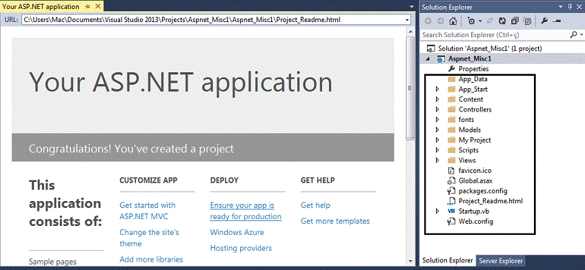Click the favicon.ico file icon
This screenshot has width=585, height=270.
pos(451,171)
